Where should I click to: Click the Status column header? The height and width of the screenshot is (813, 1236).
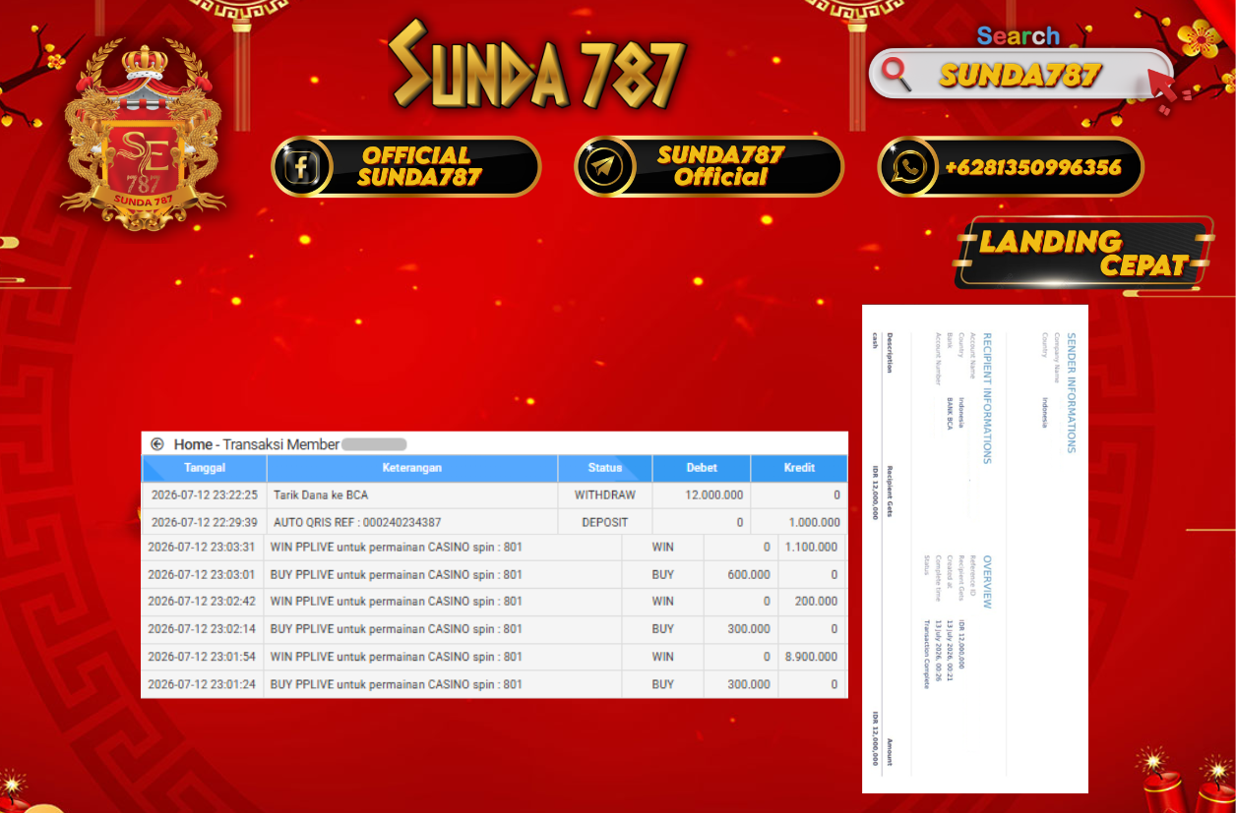point(605,468)
